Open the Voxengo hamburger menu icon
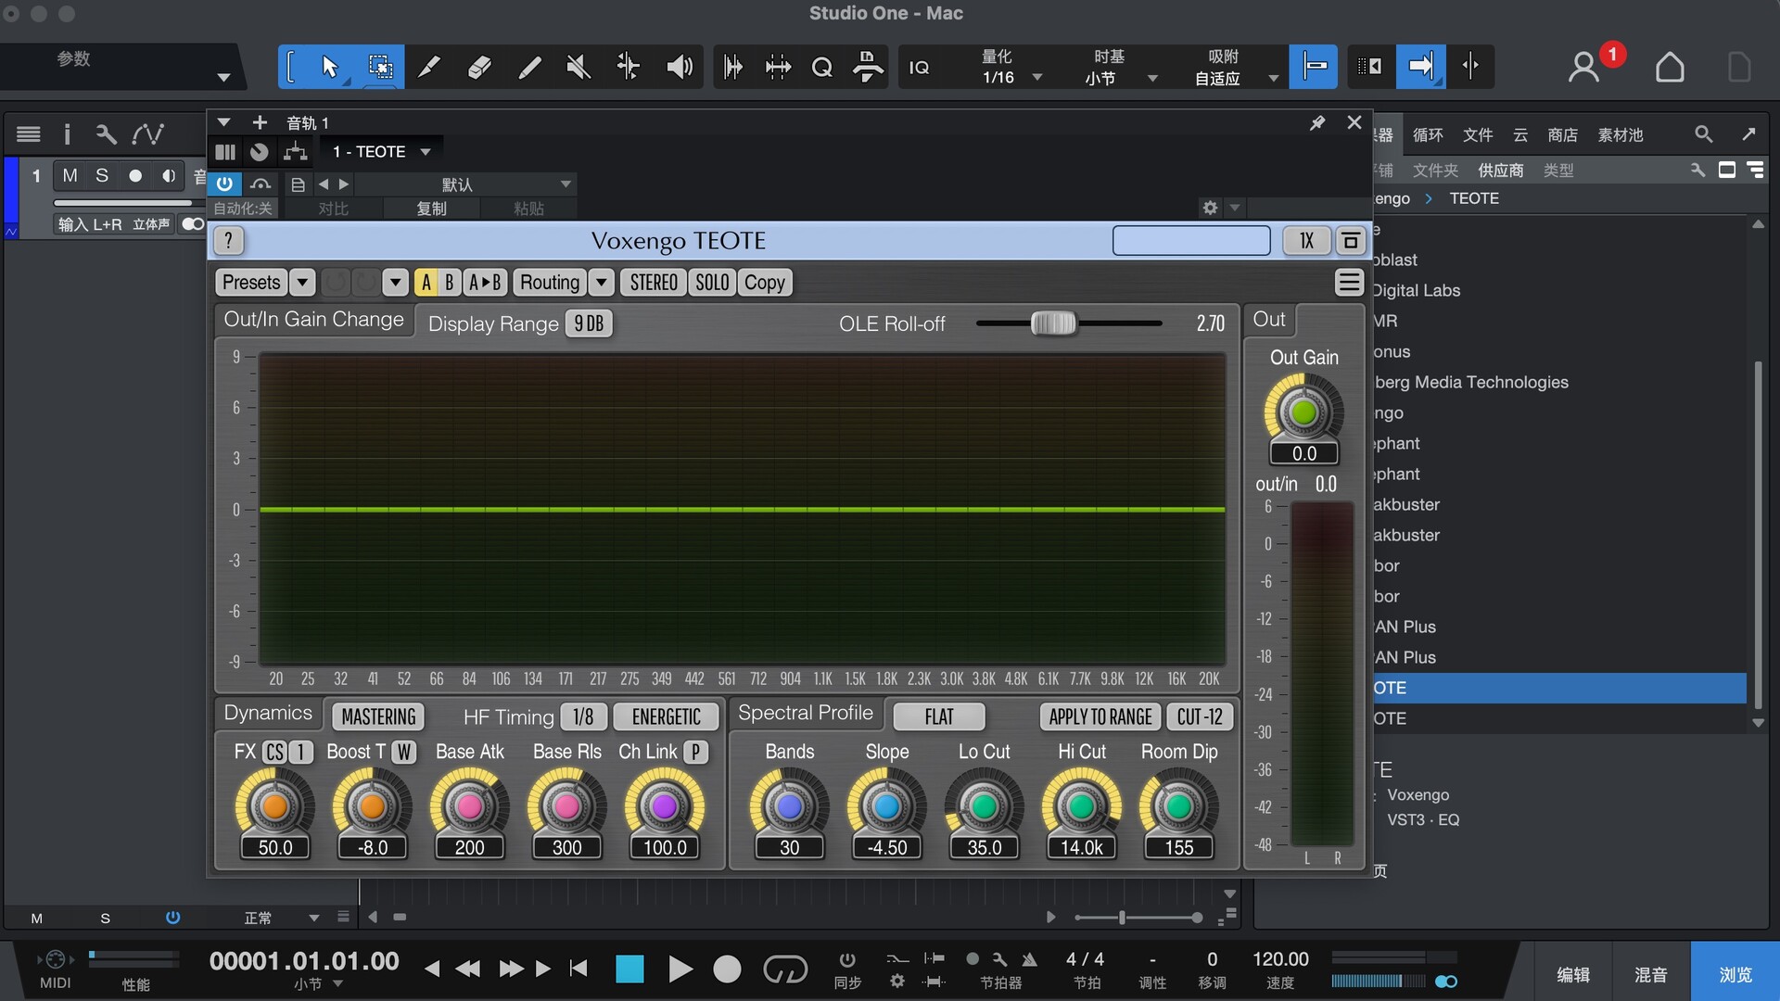Image resolution: width=1780 pixels, height=1001 pixels. tap(1349, 282)
